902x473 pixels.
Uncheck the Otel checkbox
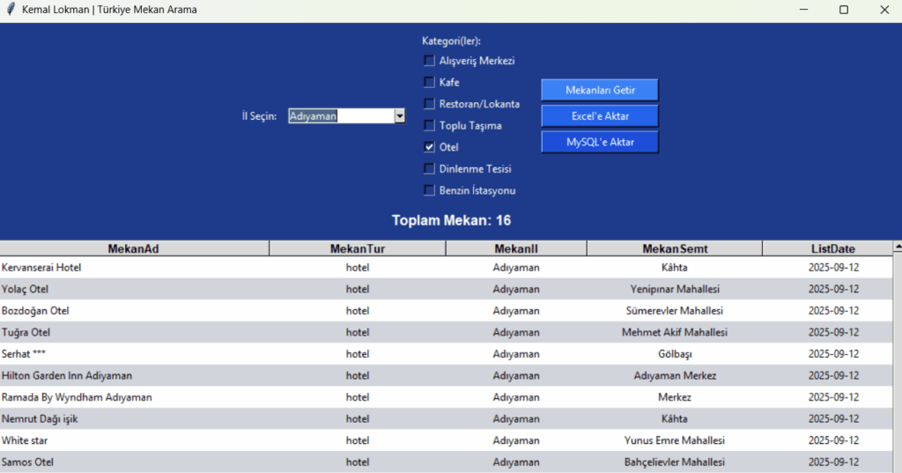(430, 147)
